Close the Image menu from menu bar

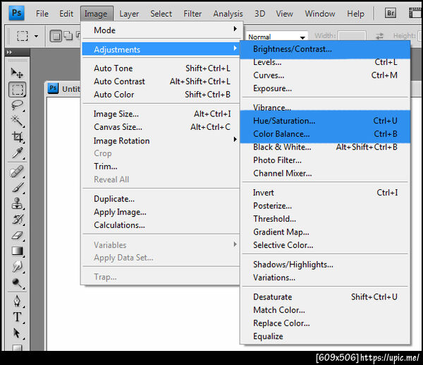(x=96, y=13)
